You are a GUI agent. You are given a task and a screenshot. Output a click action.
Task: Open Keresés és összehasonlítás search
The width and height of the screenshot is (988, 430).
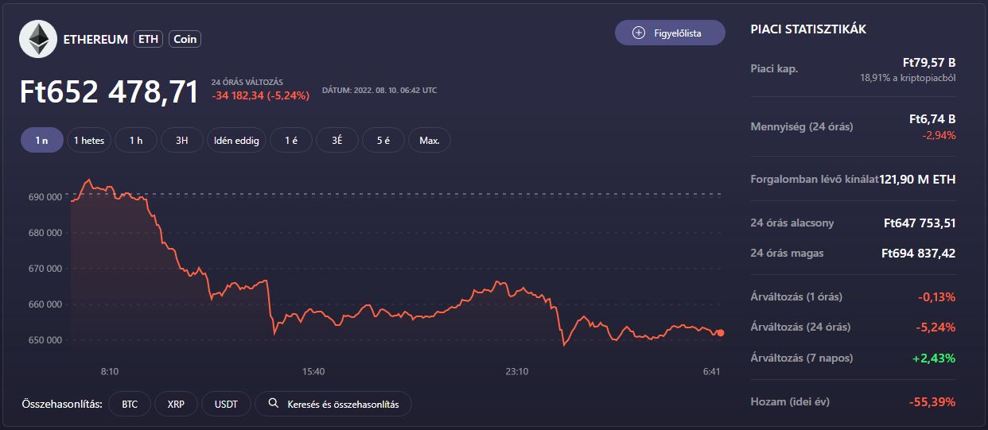point(333,404)
